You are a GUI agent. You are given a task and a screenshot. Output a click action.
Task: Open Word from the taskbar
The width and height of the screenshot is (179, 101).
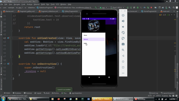click(89, 99)
